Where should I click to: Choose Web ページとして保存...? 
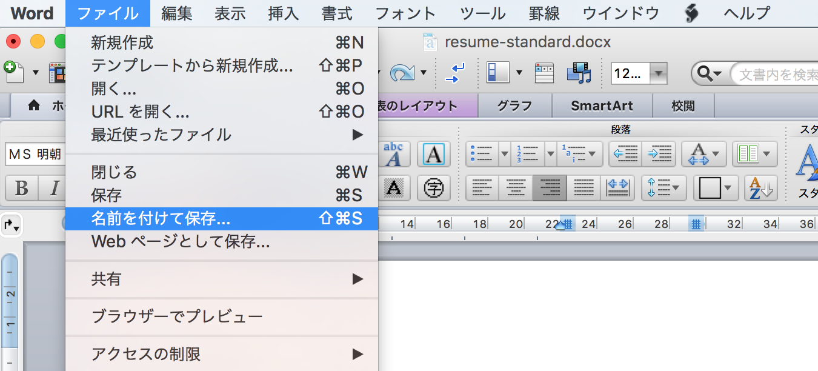pyautogui.click(x=221, y=242)
